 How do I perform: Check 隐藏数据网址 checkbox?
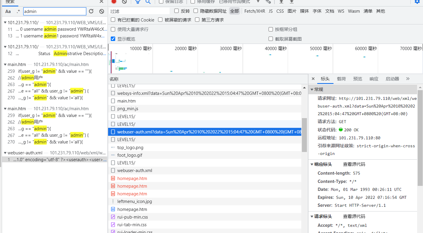coord(196,11)
